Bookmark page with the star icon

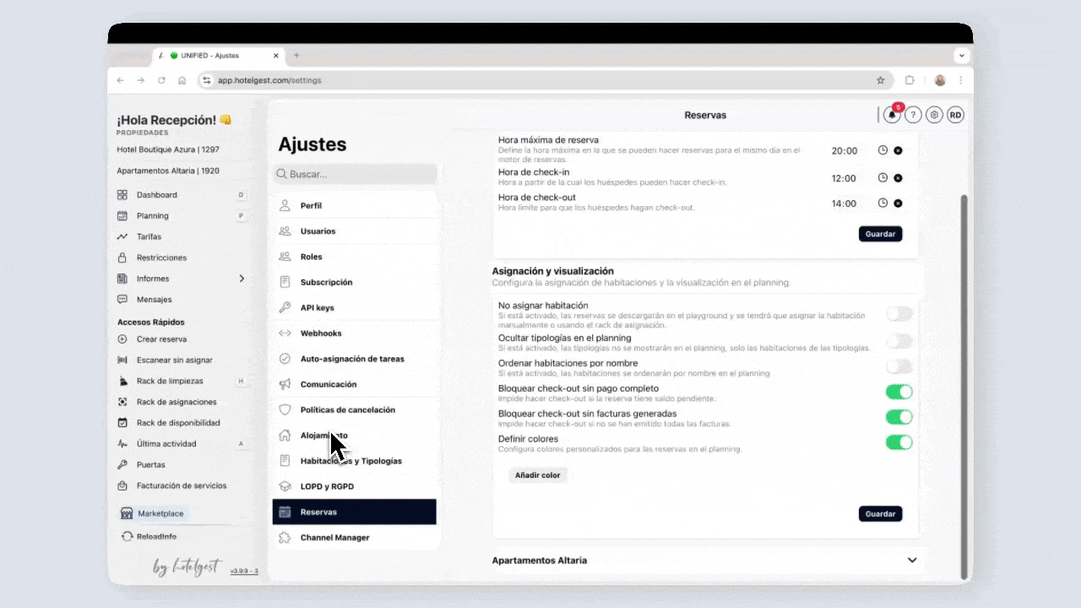[x=880, y=80]
